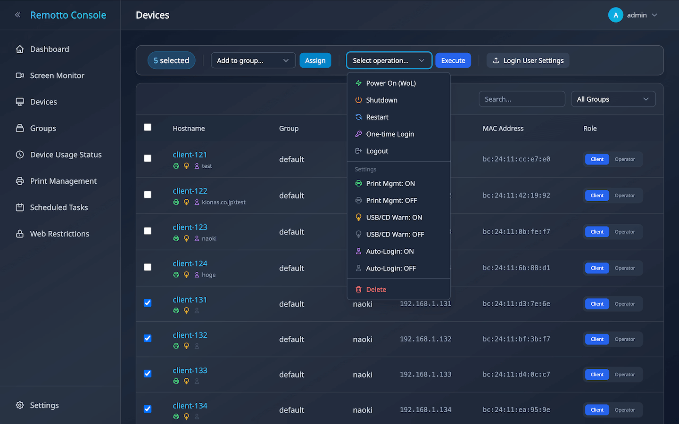679x424 pixels.
Task: Uncheck the client-131 row checkbox
Action: tap(148, 303)
